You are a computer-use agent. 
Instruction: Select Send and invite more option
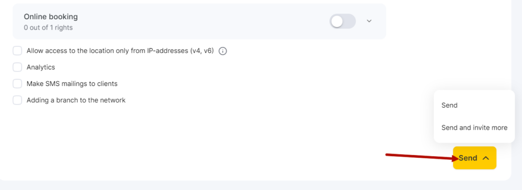coord(474,128)
